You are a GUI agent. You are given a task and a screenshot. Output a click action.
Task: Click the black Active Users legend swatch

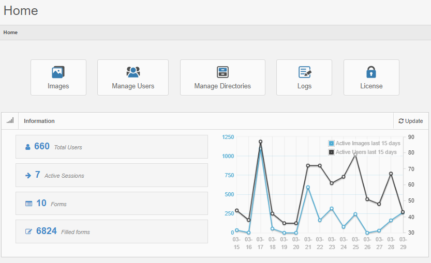[x=331, y=152]
